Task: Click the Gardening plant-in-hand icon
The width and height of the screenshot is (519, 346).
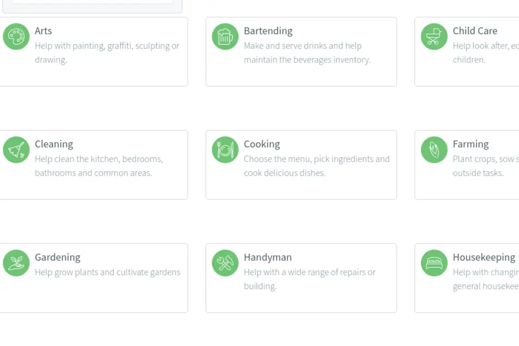Action: pyautogui.click(x=16, y=263)
